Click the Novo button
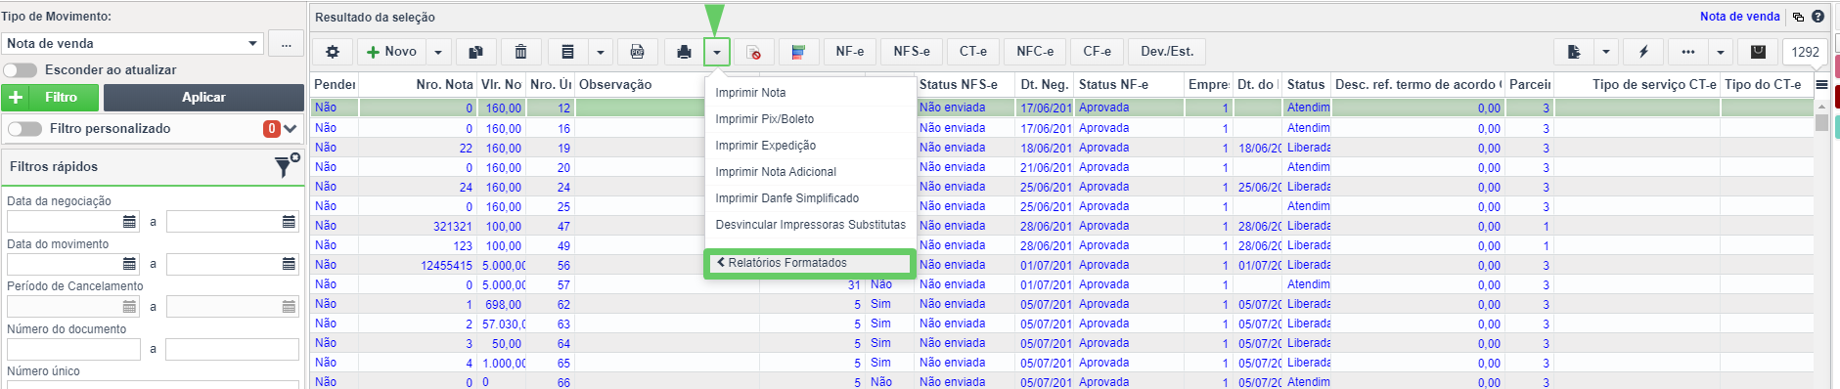The image size is (1840, 389). tap(392, 52)
